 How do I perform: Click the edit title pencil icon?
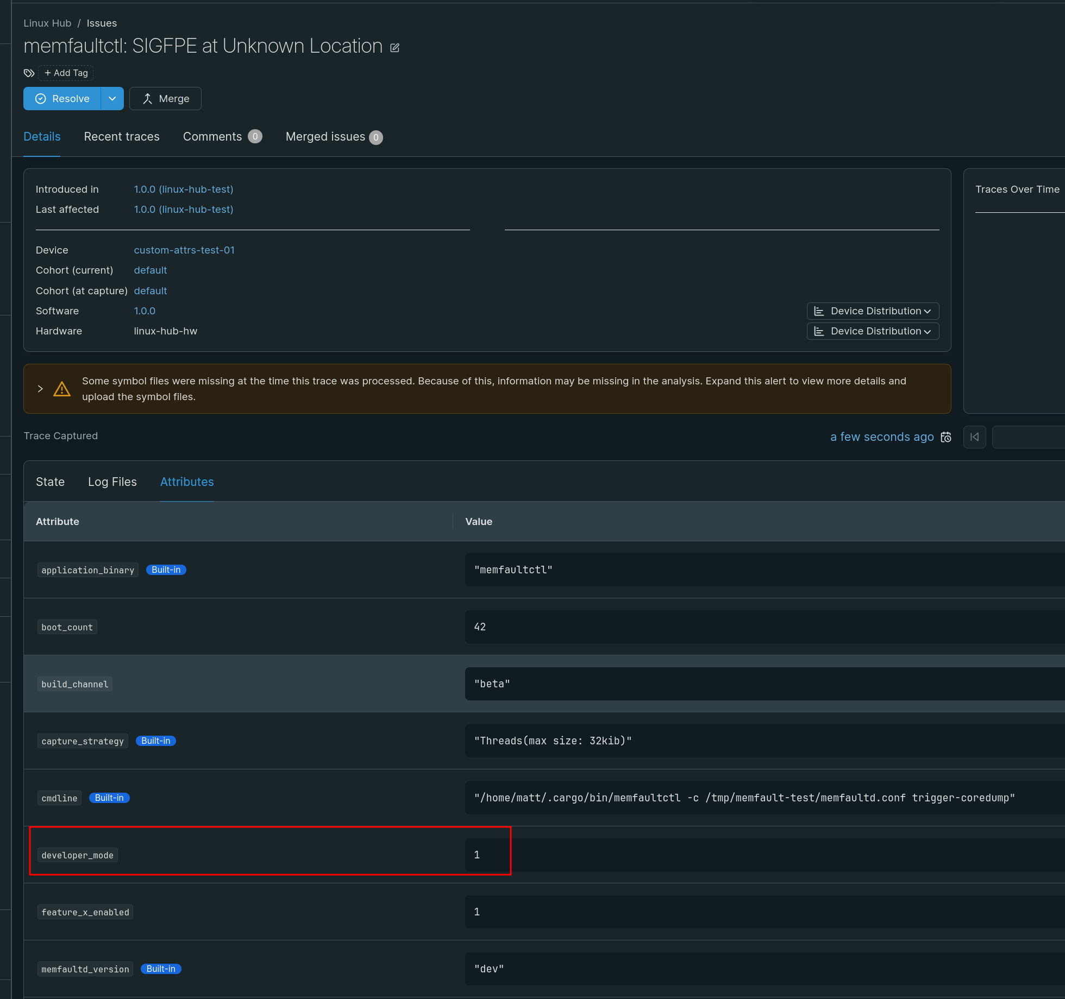pyautogui.click(x=395, y=48)
